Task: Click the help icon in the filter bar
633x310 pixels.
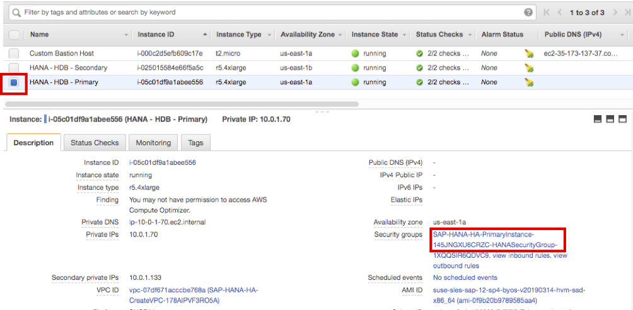Action: pos(528,13)
